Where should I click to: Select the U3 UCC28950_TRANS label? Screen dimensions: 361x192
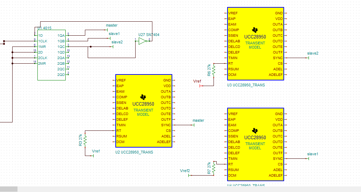pos(246,85)
